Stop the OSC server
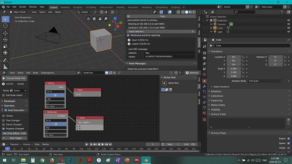Viewport: 292px width, 164px height. [161, 16]
